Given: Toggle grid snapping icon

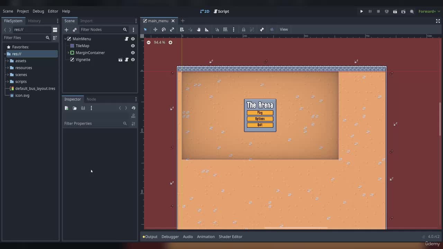Looking at the screenshot, I should point(225,29).
